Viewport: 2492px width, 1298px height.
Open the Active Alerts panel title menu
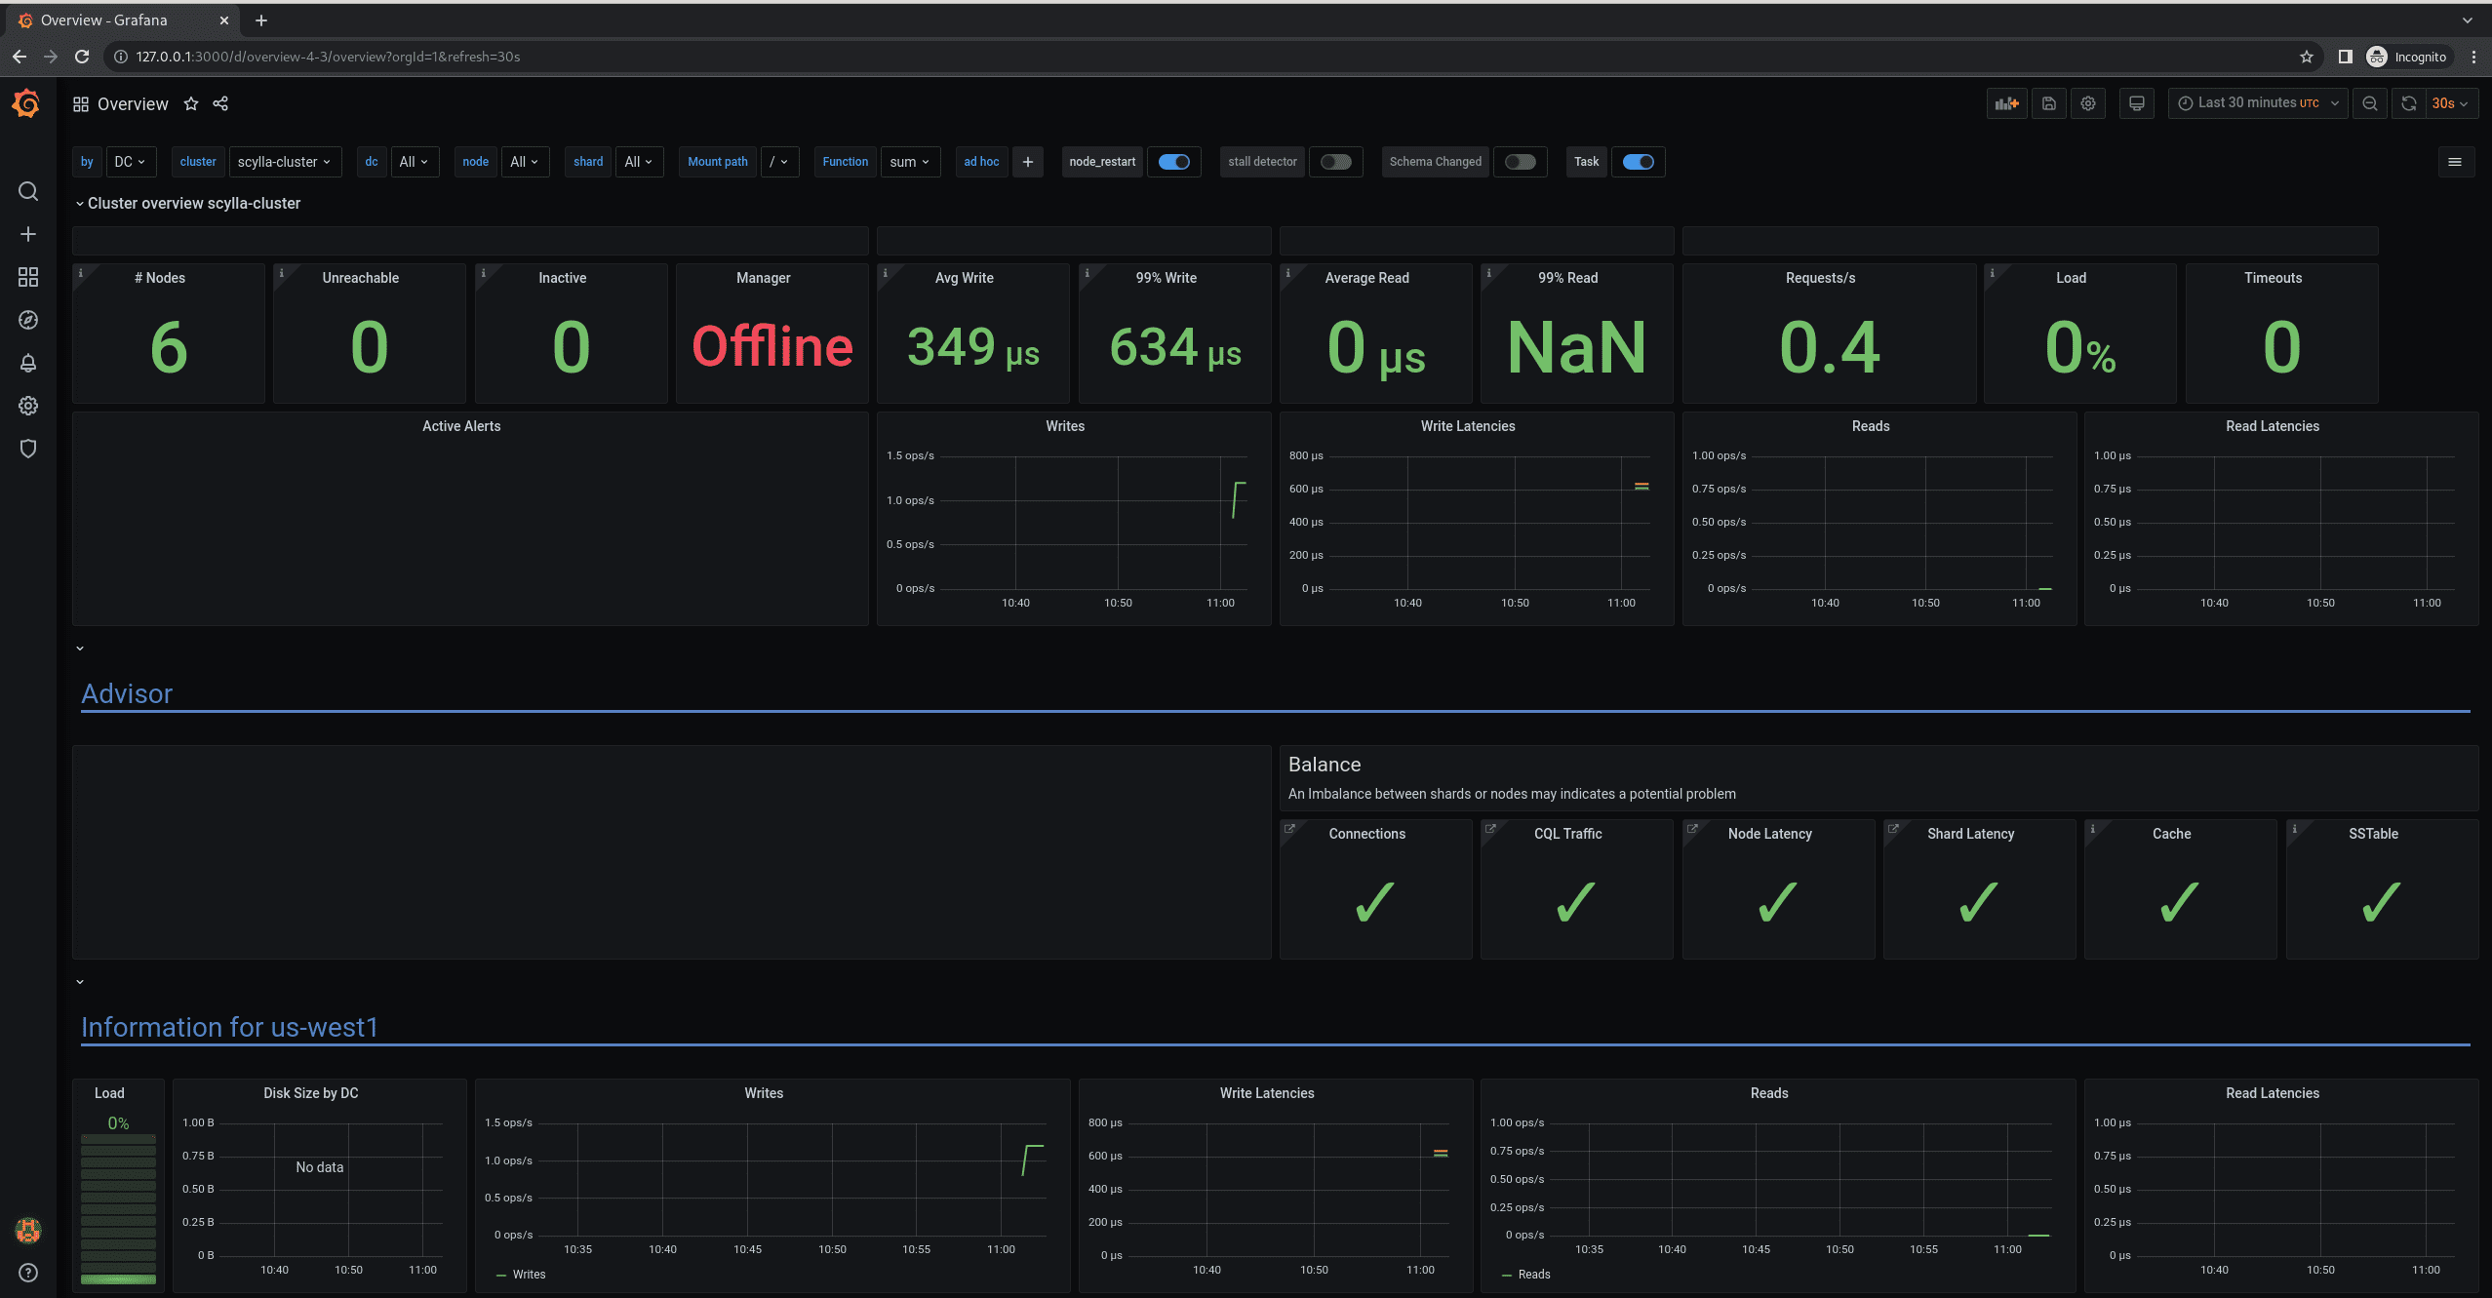[x=461, y=426]
